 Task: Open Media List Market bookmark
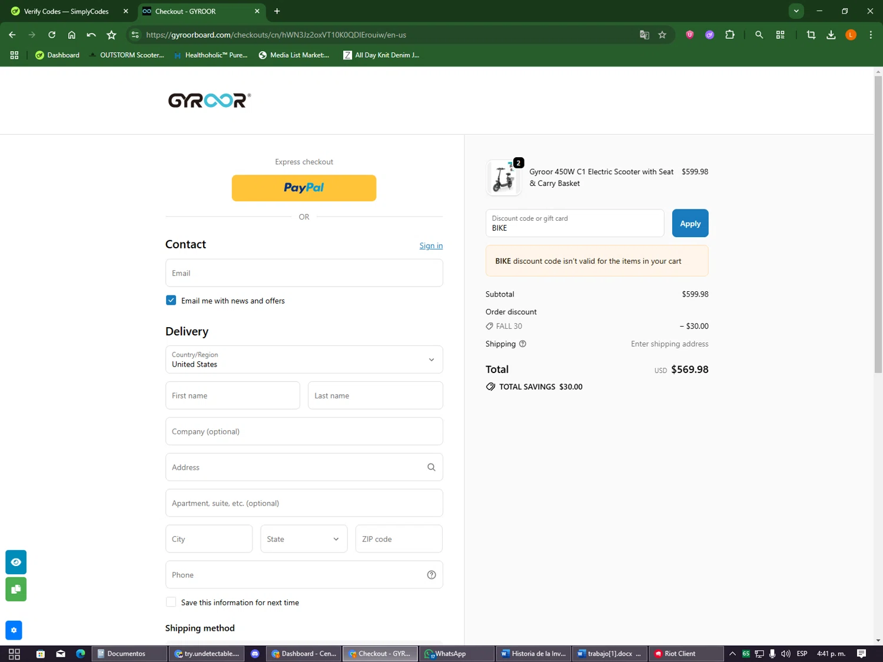tap(294, 55)
